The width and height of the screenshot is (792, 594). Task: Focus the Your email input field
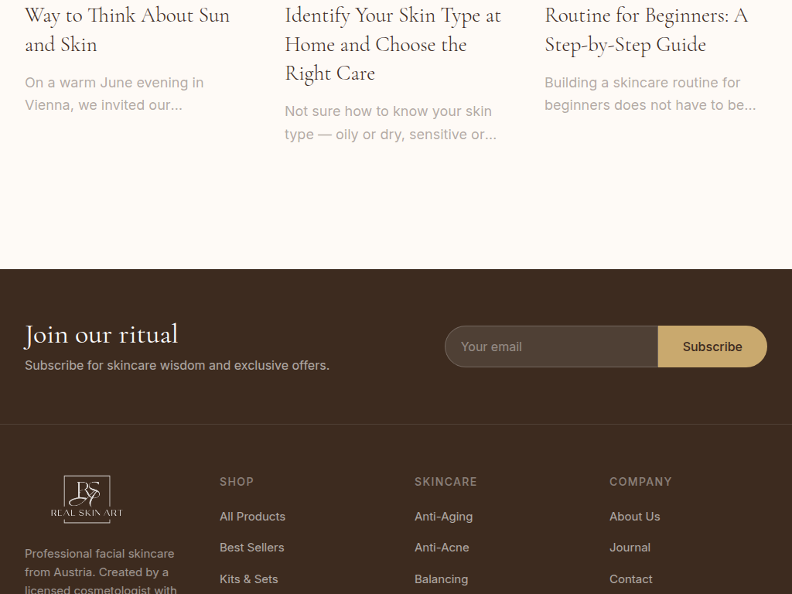[x=551, y=346]
